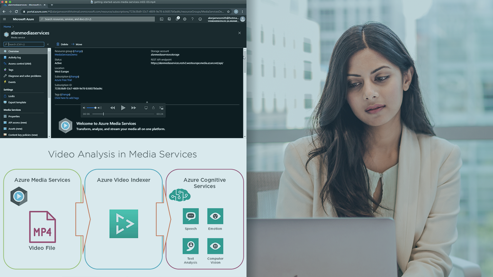This screenshot has width=493, height=277.
Task: Toggle picture-in-picture mode on the player
Action: (x=161, y=108)
